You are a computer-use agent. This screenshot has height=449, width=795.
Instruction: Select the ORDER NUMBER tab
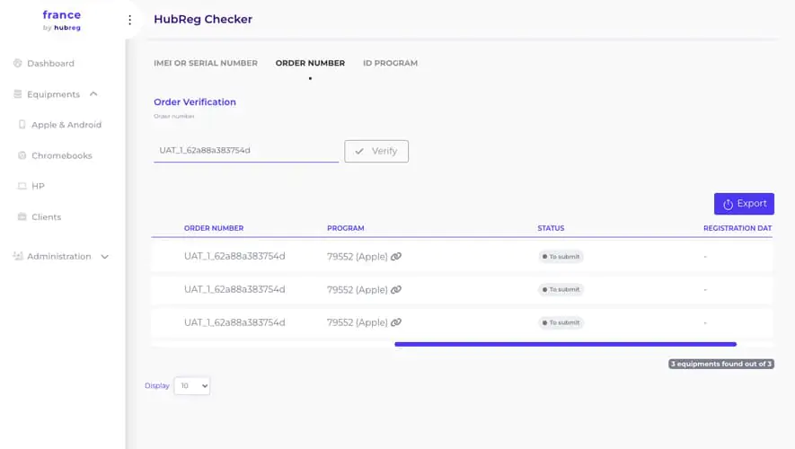coord(310,63)
